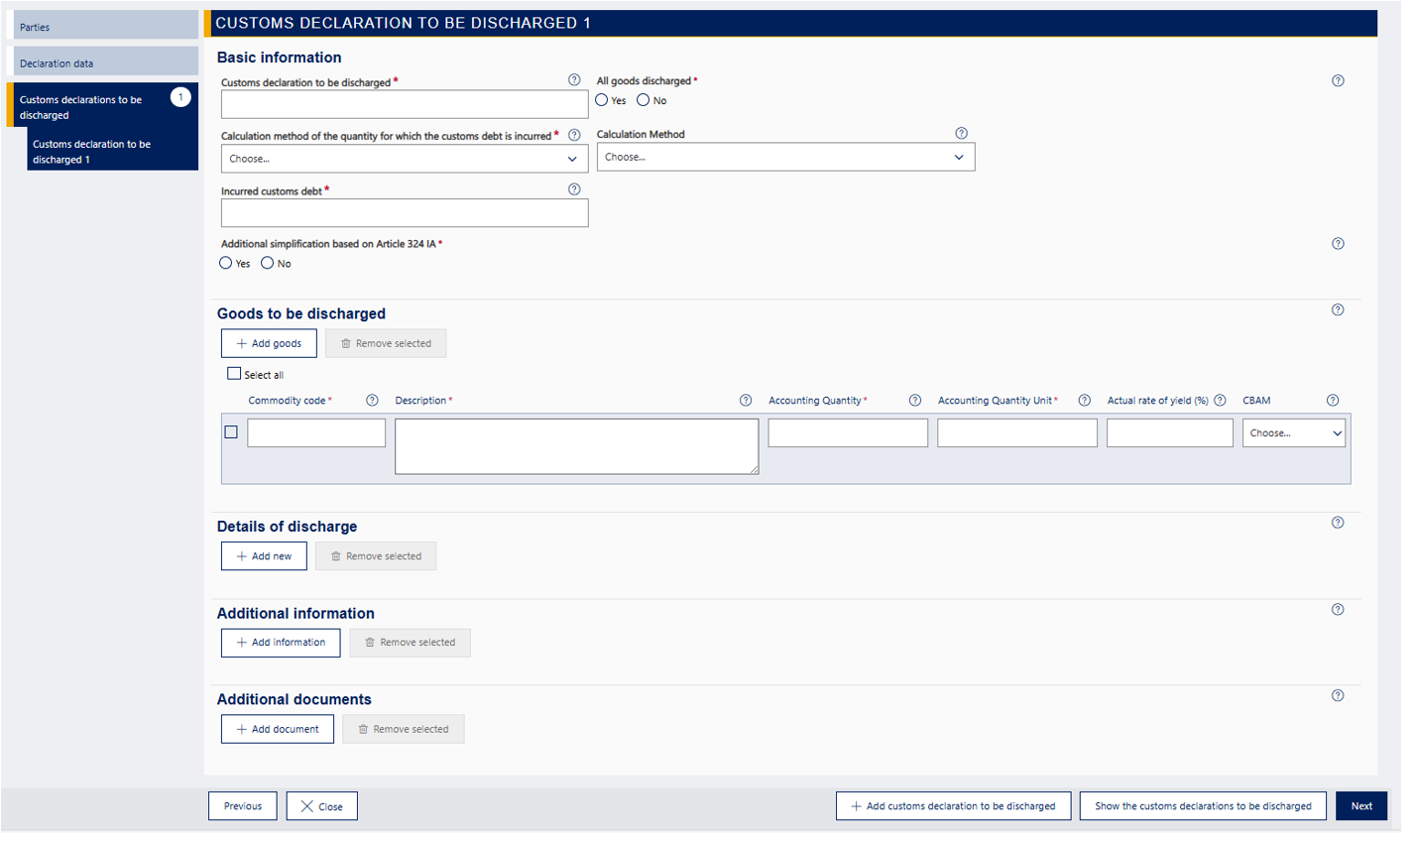Show help for Details of discharge section
1417x844 pixels.
point(1338,523)
